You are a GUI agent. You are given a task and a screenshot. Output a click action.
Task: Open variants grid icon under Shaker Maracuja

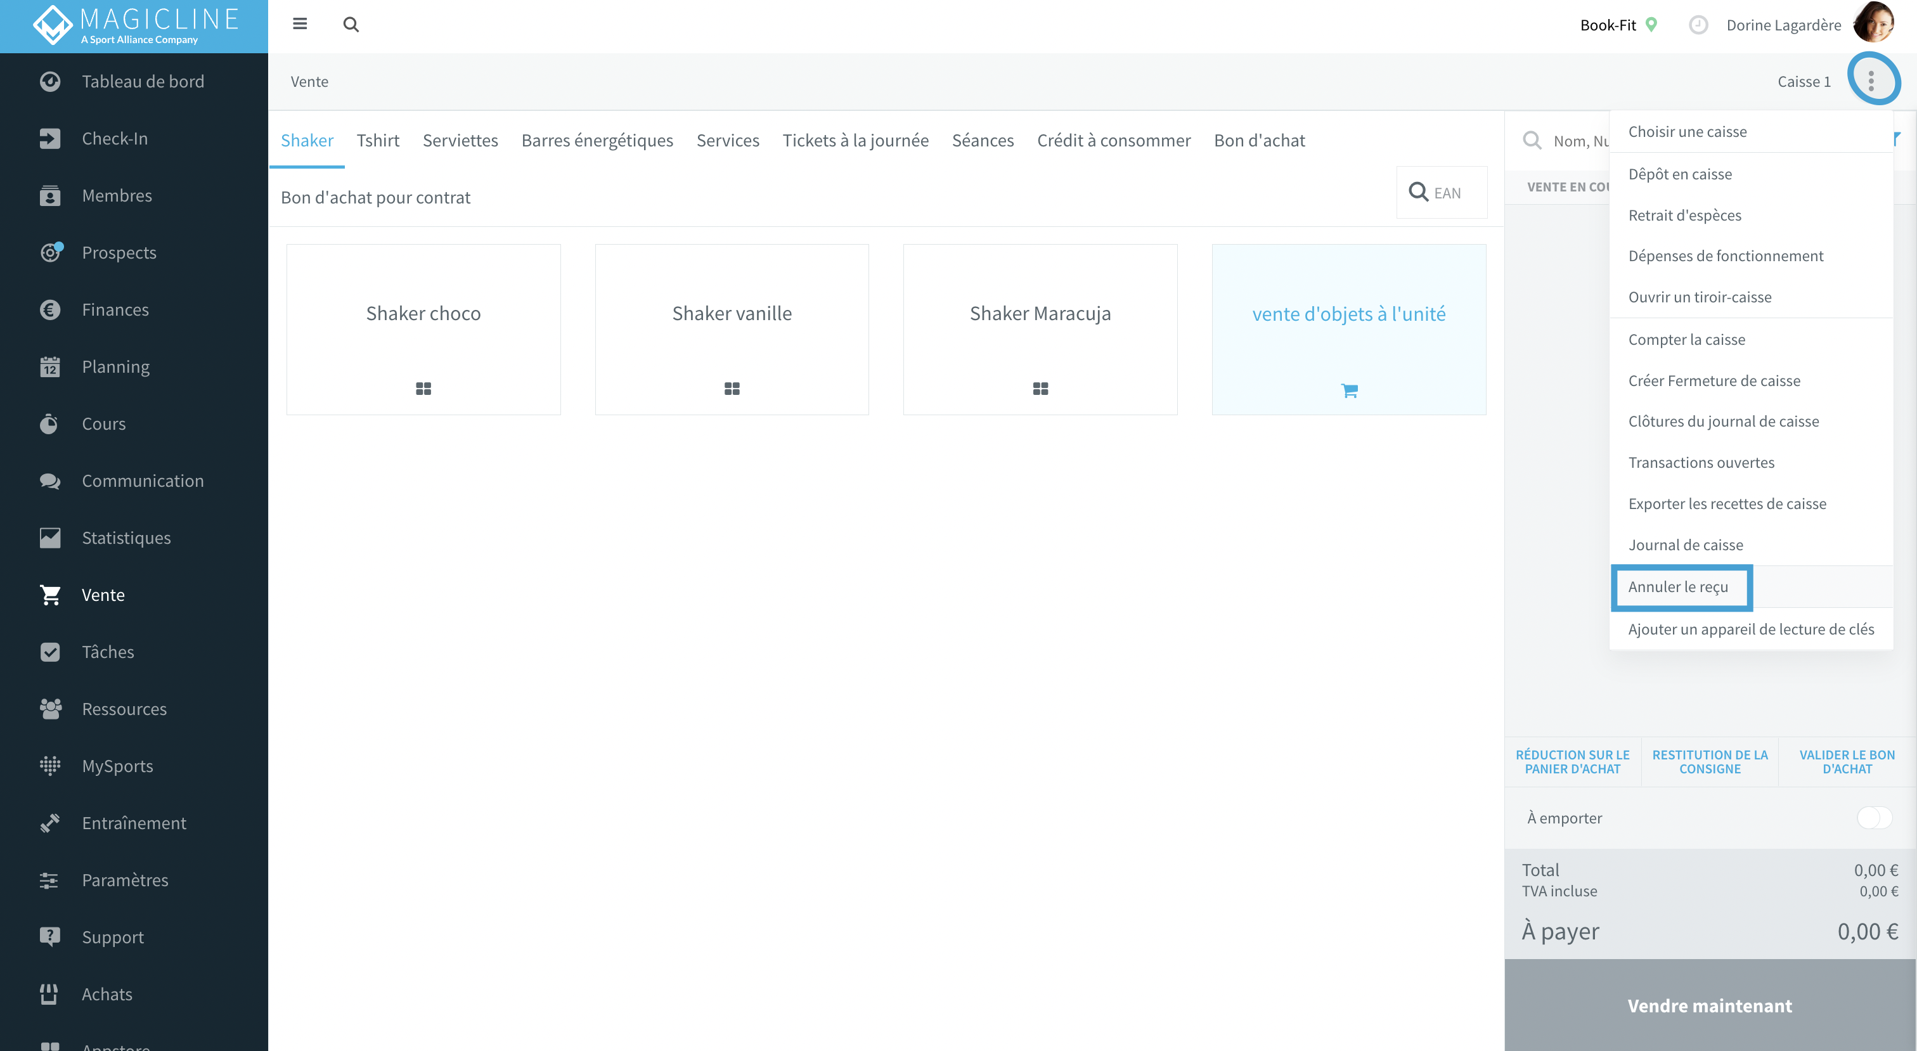(1040, 389)
